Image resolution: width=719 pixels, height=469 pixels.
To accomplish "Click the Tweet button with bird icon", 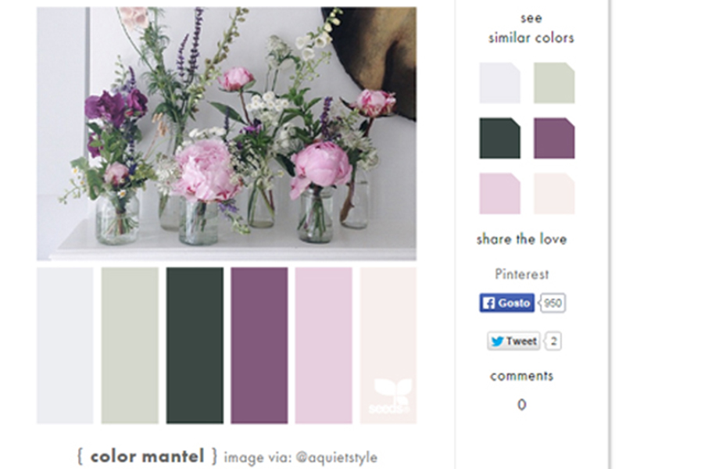I will 513,341.
